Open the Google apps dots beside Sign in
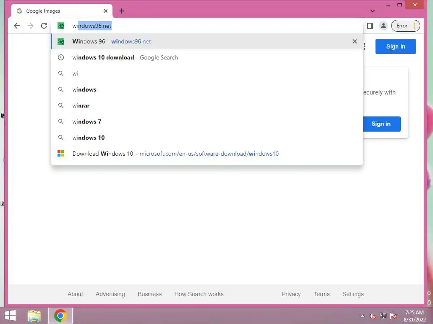The image size is (433, 324). (364, 46)
